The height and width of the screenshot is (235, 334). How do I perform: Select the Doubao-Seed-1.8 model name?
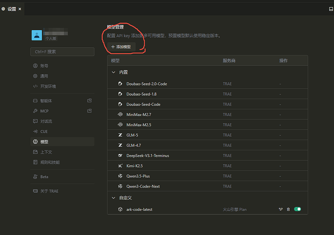141,94
